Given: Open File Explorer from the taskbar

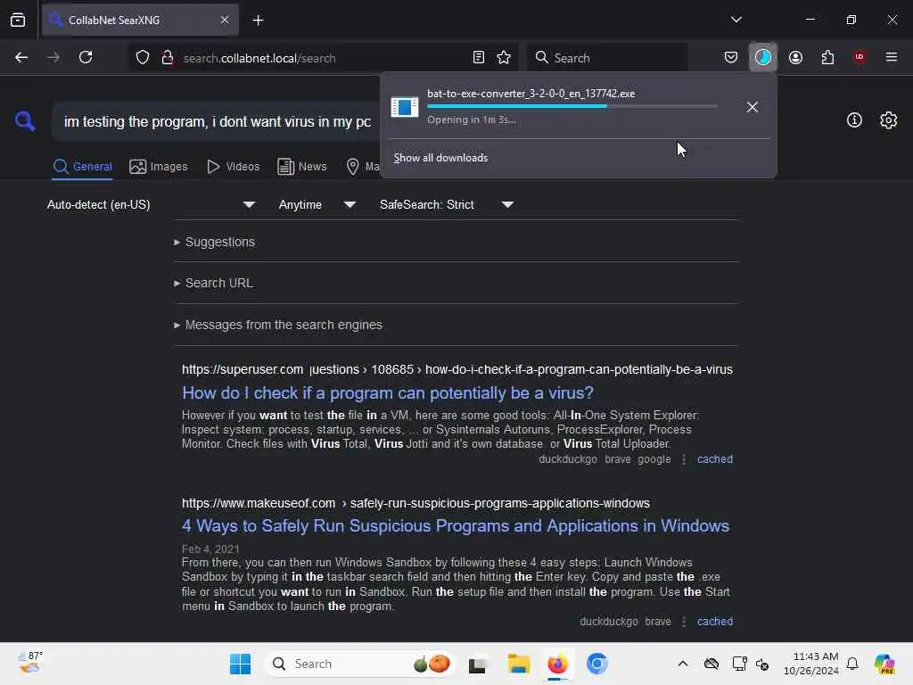Looking at the screenshot, I should tap(518, 664).
